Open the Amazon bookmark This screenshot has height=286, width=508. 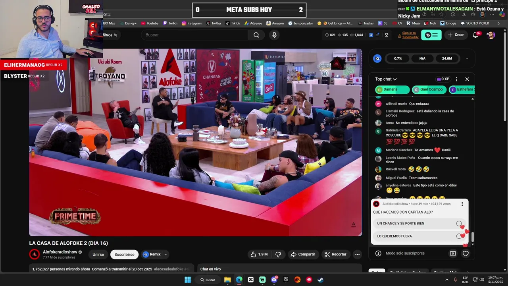(275, 23)
